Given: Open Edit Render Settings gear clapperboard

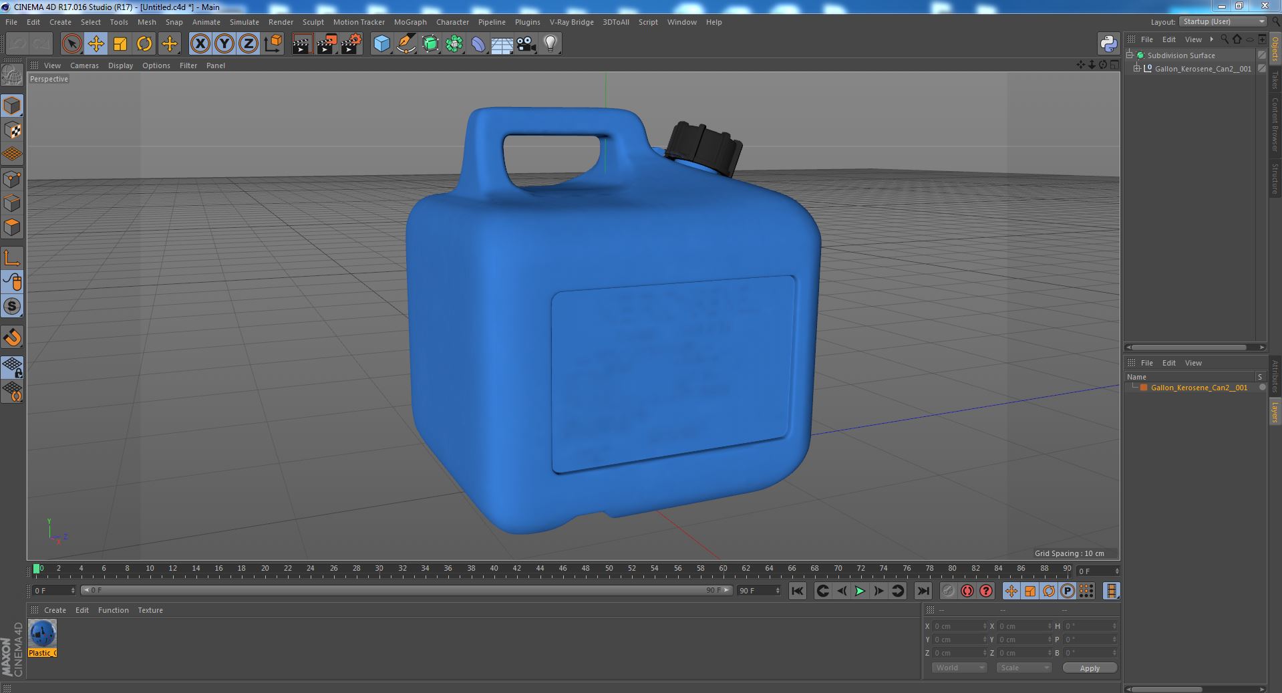Looking at the screenshot, I should pyautogui.click(x=351, y=44).
